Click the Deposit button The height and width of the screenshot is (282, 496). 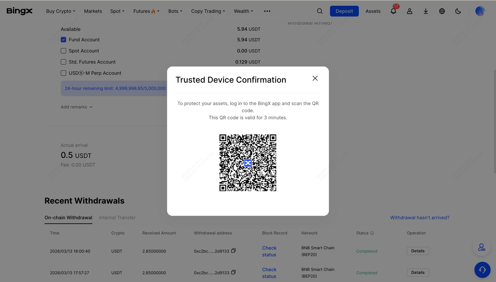[x=344, y=11]
